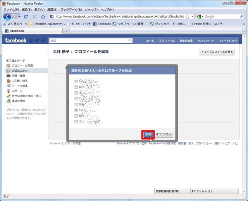
Task: Open the 友達を検索 link
Action: (x=186, y=41)
